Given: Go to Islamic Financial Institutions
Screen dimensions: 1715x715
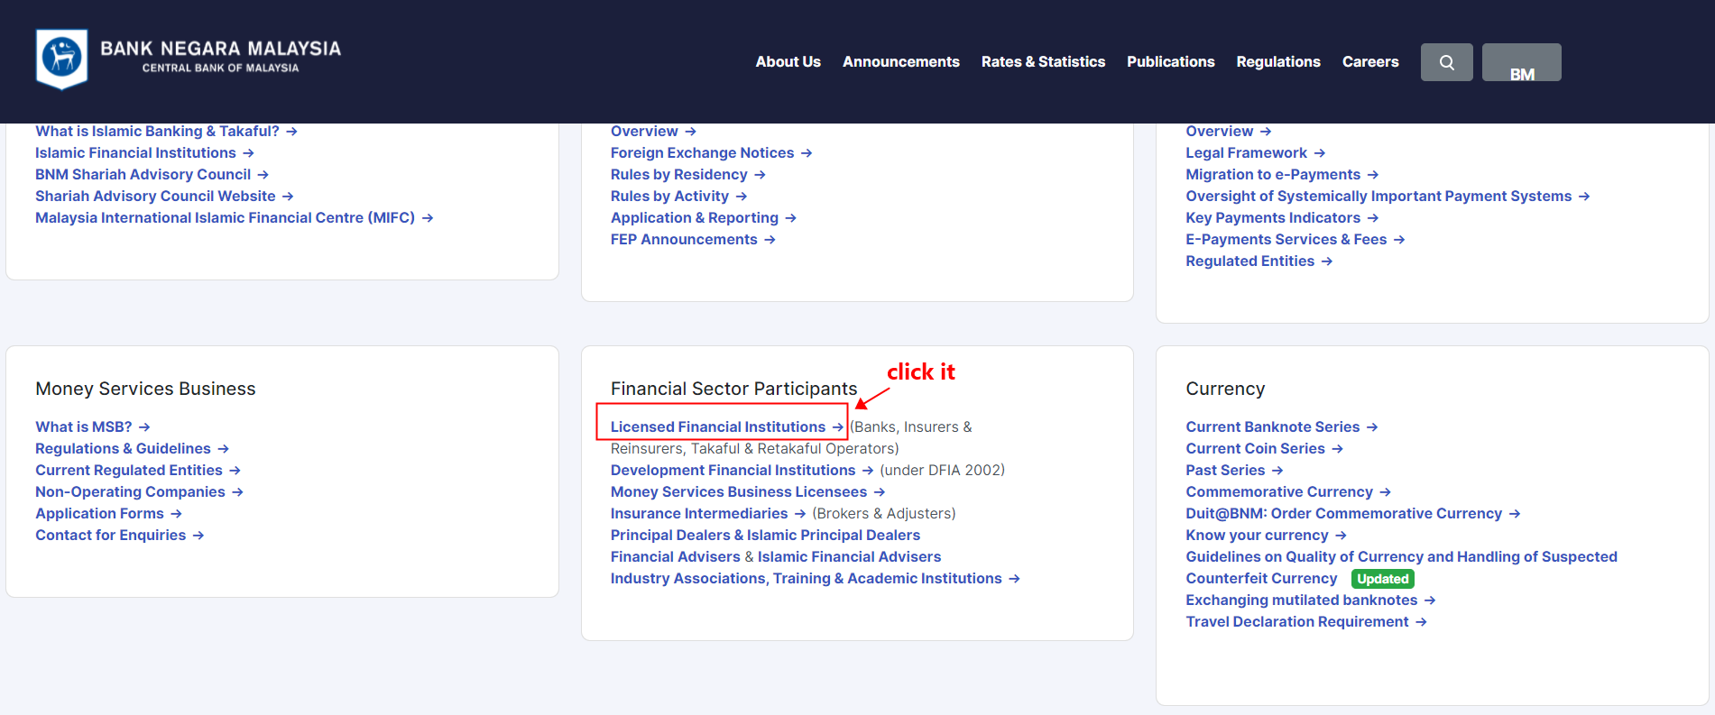Looking at the screenshot, I should pos(144,153).
